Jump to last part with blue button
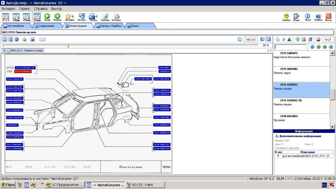336x189 pixels. coord(331,47)
